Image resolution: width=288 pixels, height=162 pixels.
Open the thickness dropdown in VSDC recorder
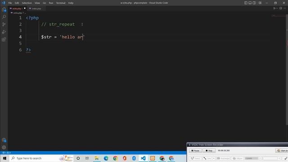pos(260,158)
